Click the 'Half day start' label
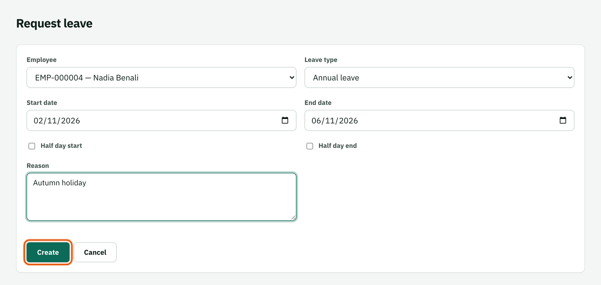 click(61, 146)
